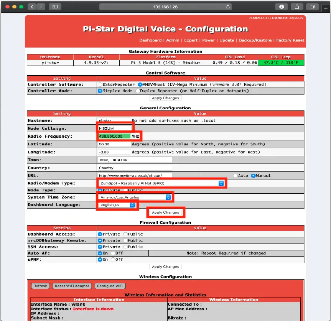Click Reset WiFi Adapter button
Screen dimensions: 331x321
click(x=72, y=286)
